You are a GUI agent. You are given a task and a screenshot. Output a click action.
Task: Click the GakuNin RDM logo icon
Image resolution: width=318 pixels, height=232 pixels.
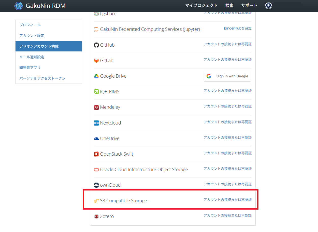pos(19,6)
